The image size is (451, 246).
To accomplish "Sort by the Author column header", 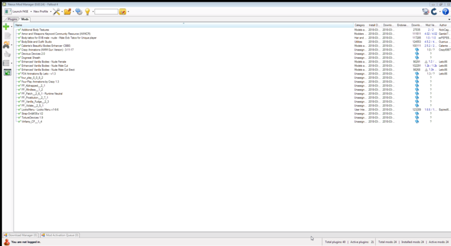I will tap(444, 25).
